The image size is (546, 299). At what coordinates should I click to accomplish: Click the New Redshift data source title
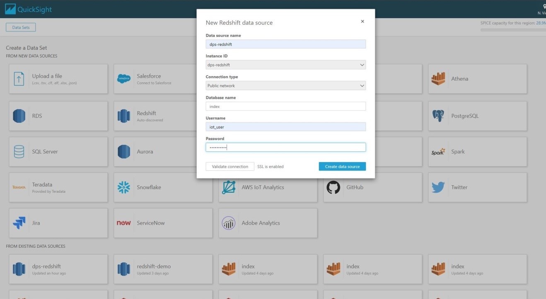pos(239,22)
